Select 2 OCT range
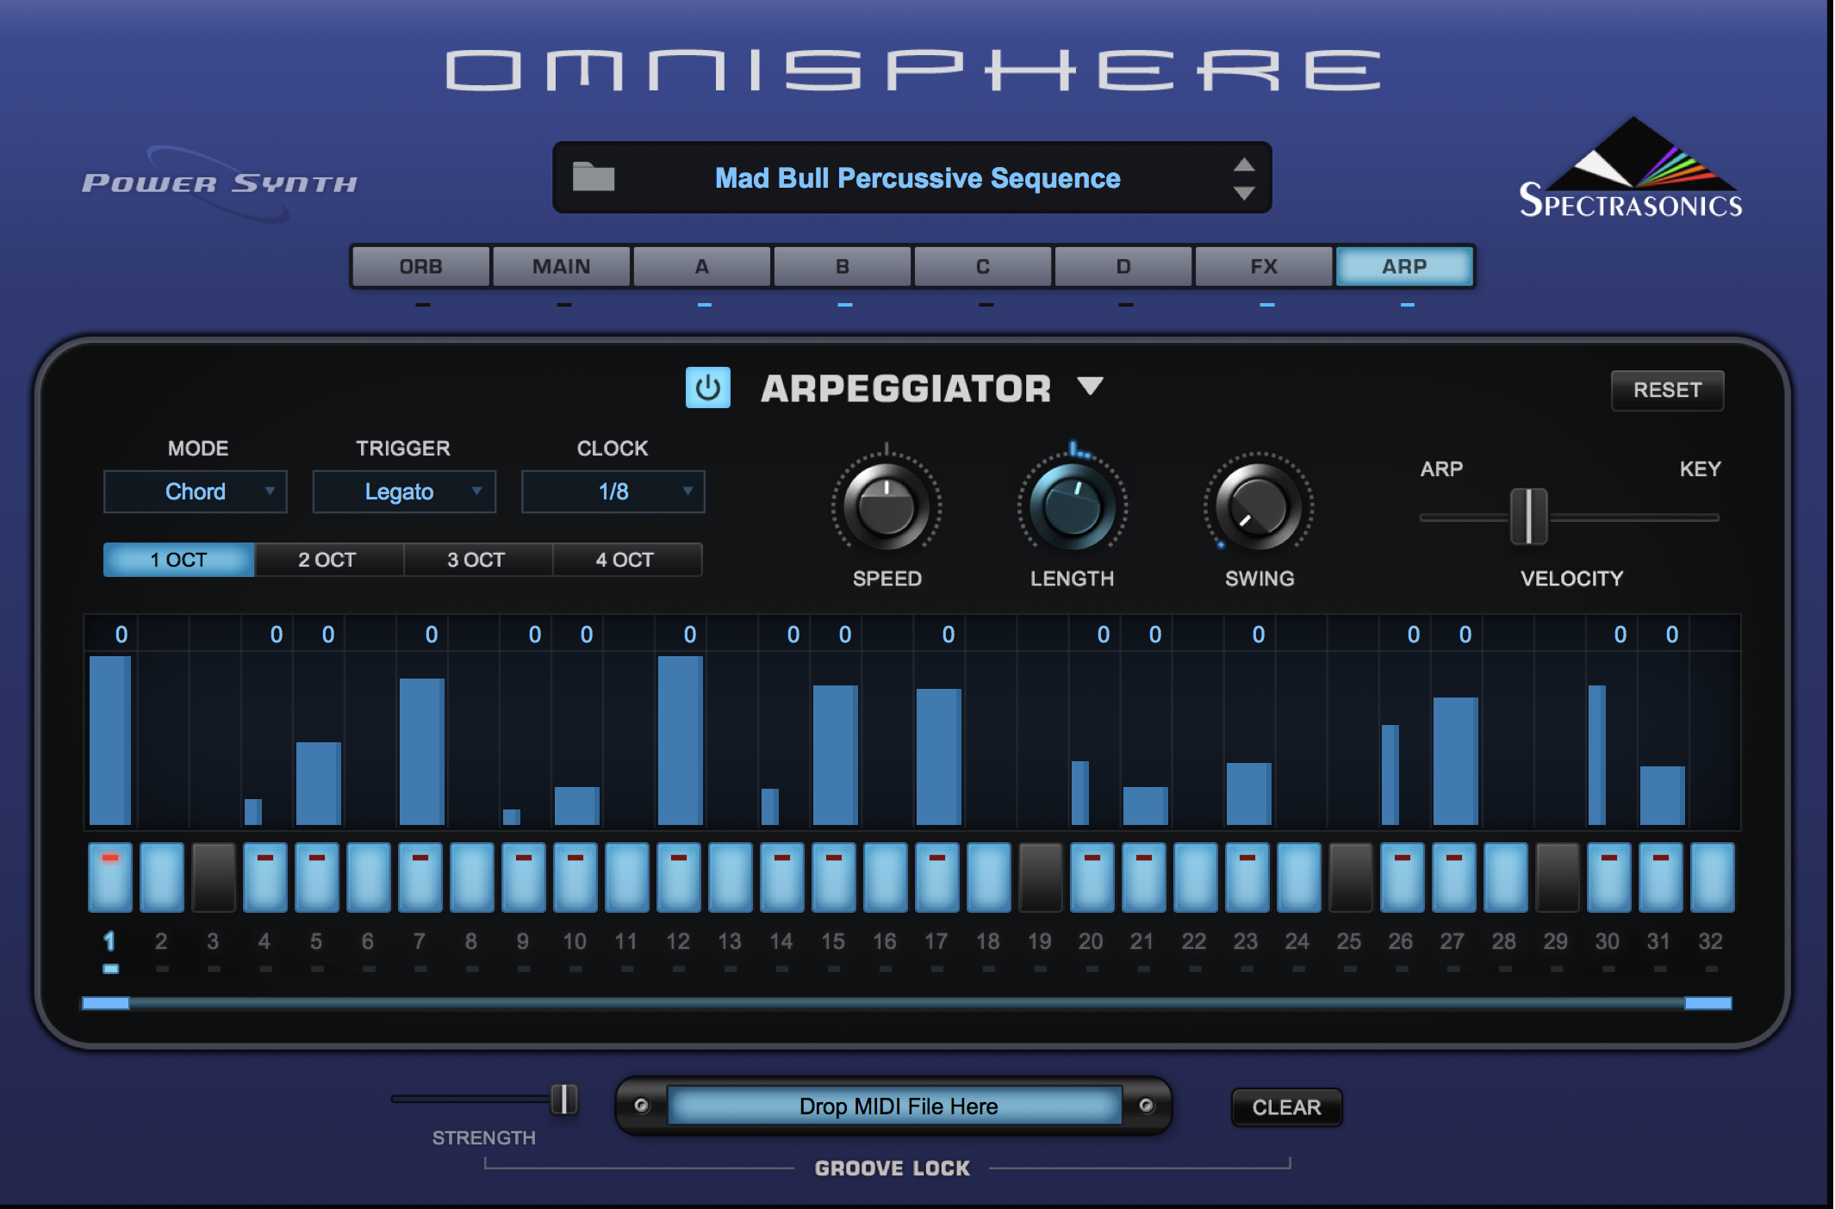 coord(327,560)
